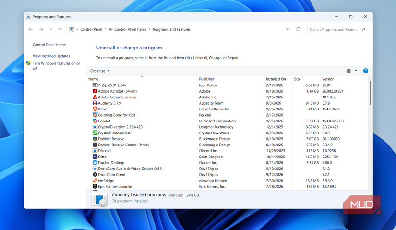Click the eMudhra Limited publisher cell
This screenshot has height=230, width=396.
pyautogui.click(x=213, y=181)
